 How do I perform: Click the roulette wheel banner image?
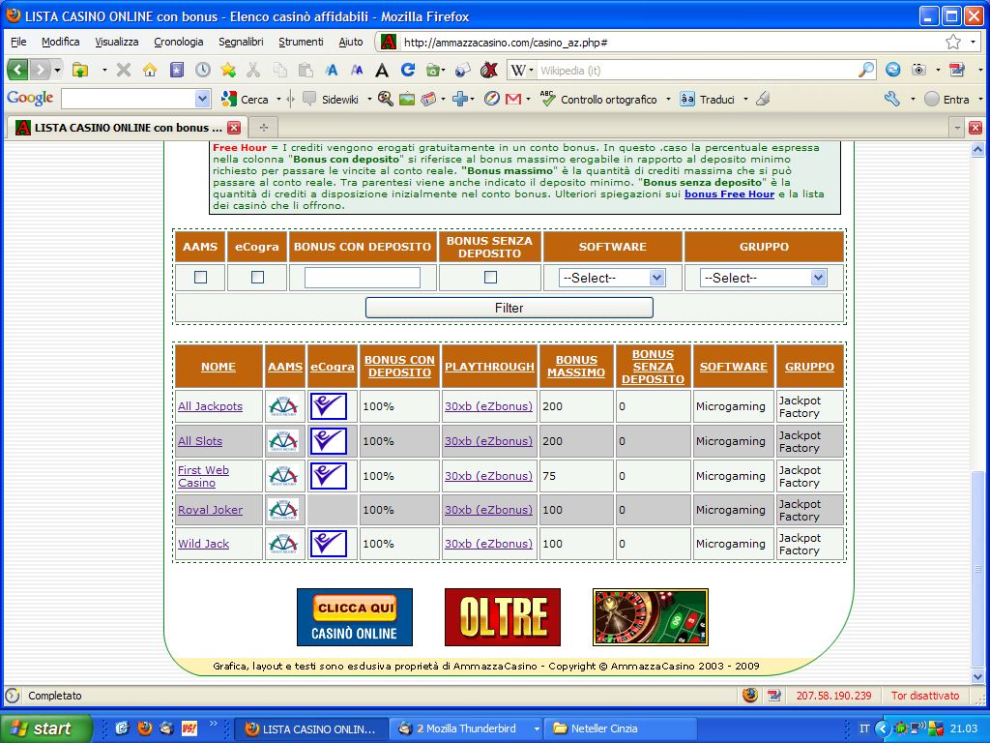[651, 617]
